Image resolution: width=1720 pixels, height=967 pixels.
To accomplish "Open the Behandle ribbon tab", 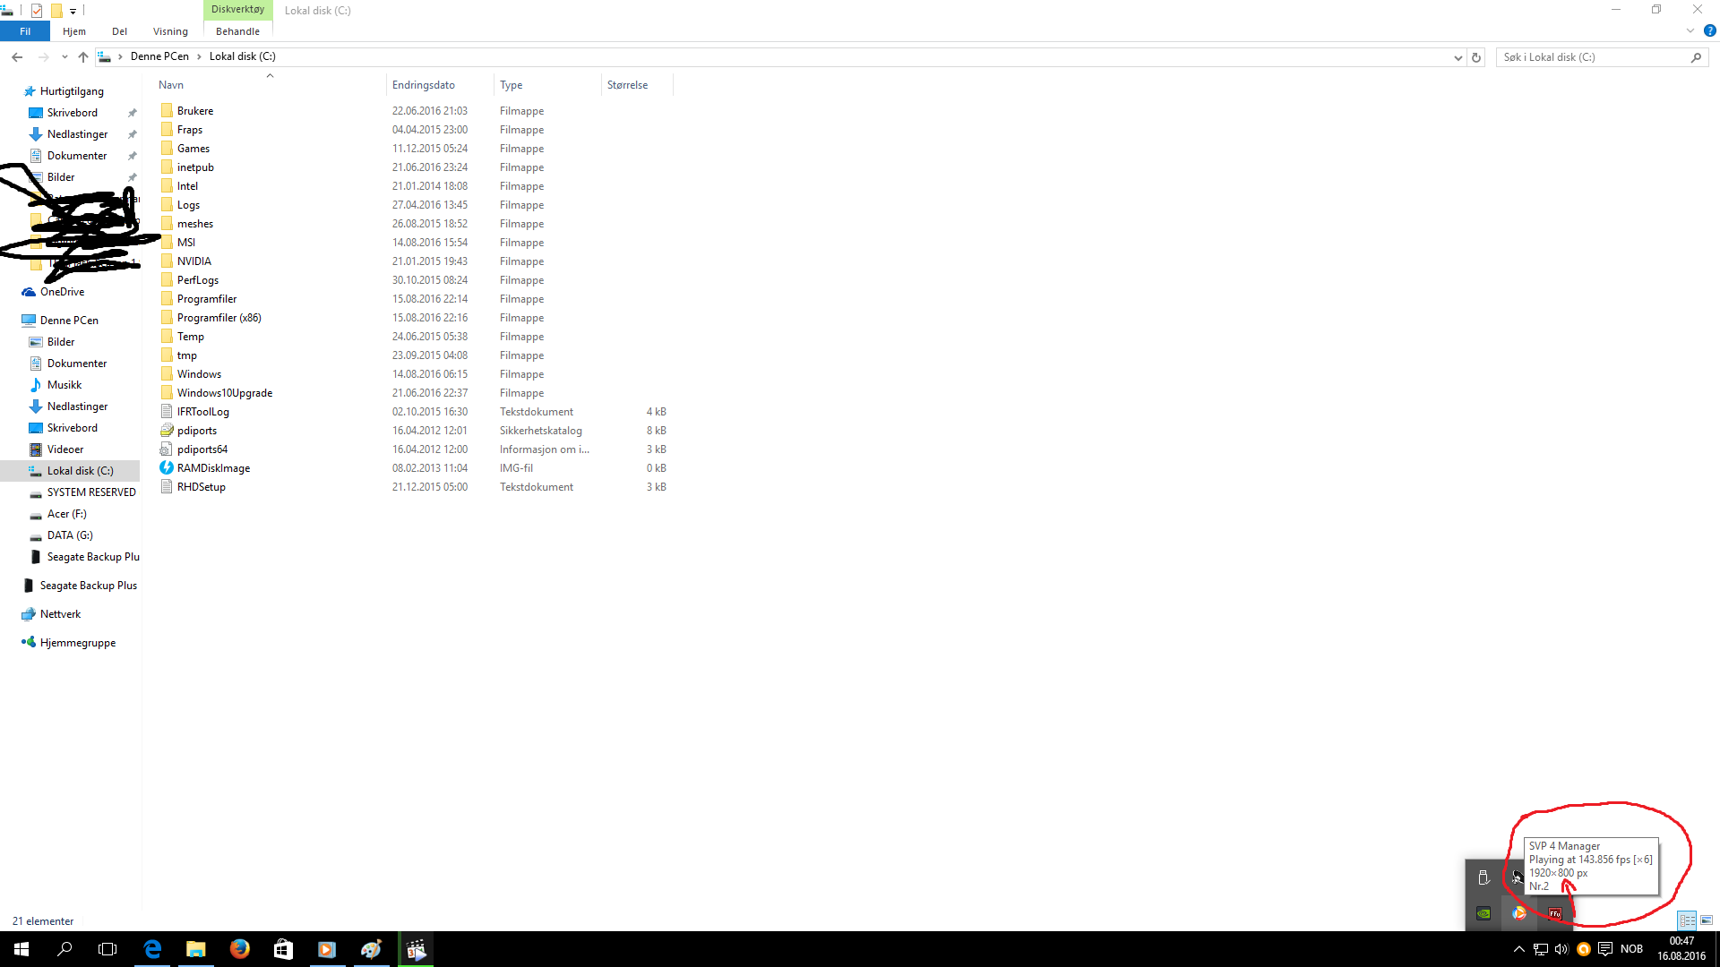I will [x=237, y=31].
